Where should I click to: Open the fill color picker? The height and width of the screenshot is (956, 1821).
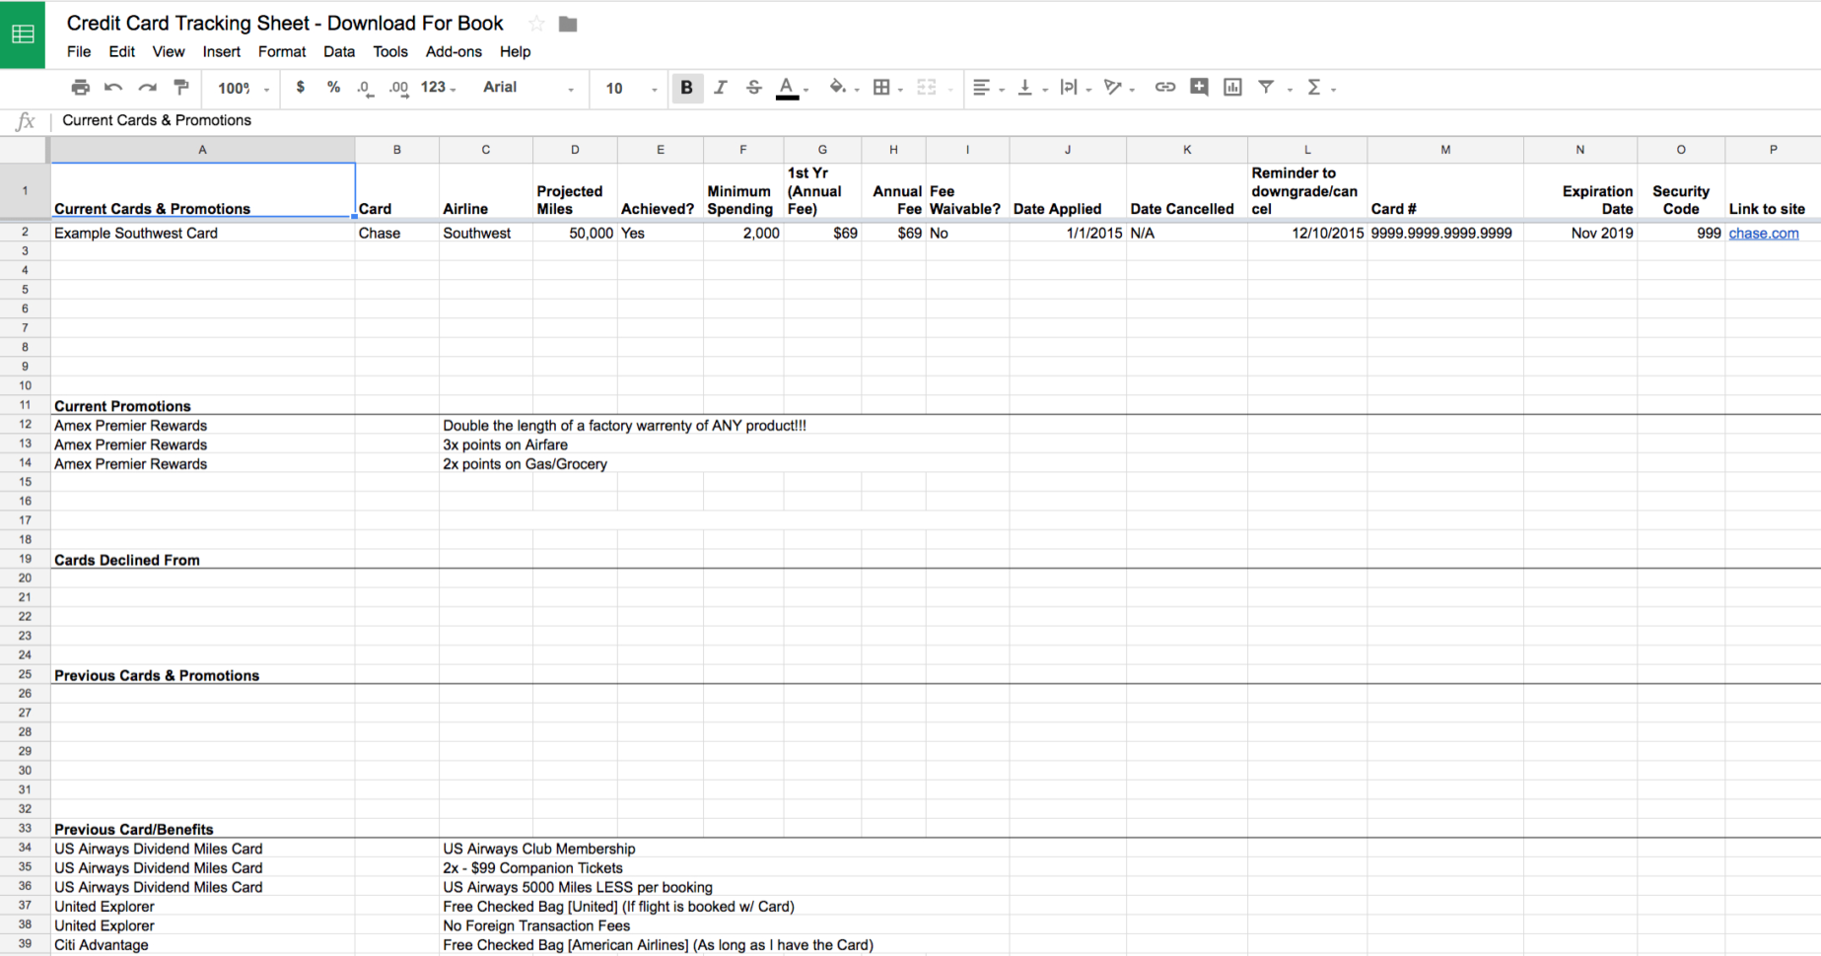pos(843,88)
